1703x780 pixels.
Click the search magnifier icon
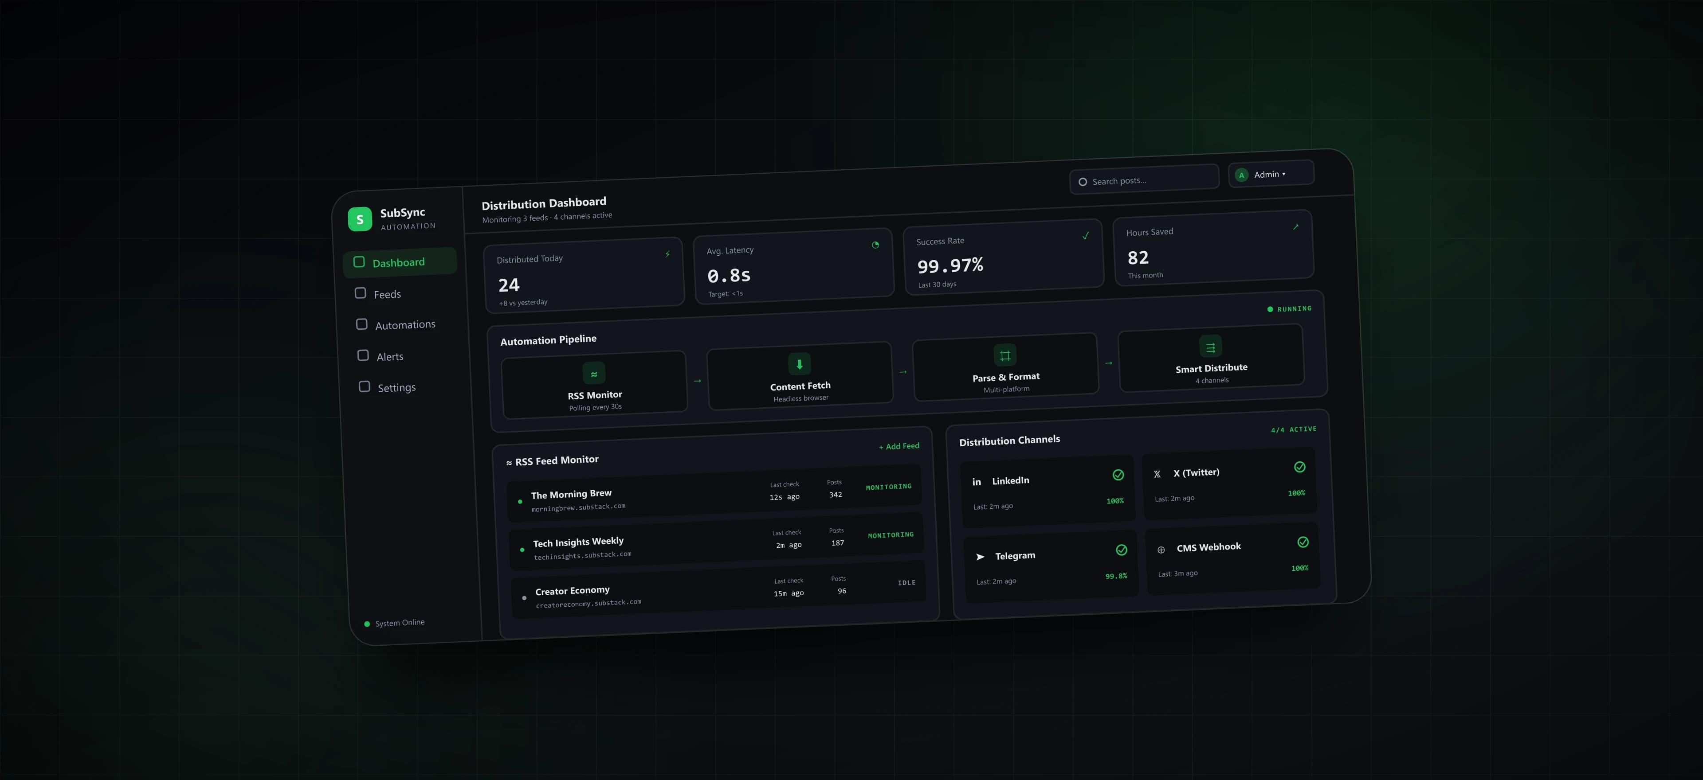pos(1083,182)
